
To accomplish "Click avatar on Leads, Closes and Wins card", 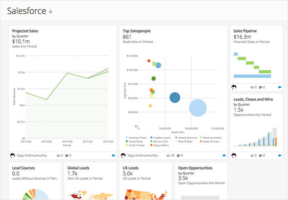I will tap(234, 155).
